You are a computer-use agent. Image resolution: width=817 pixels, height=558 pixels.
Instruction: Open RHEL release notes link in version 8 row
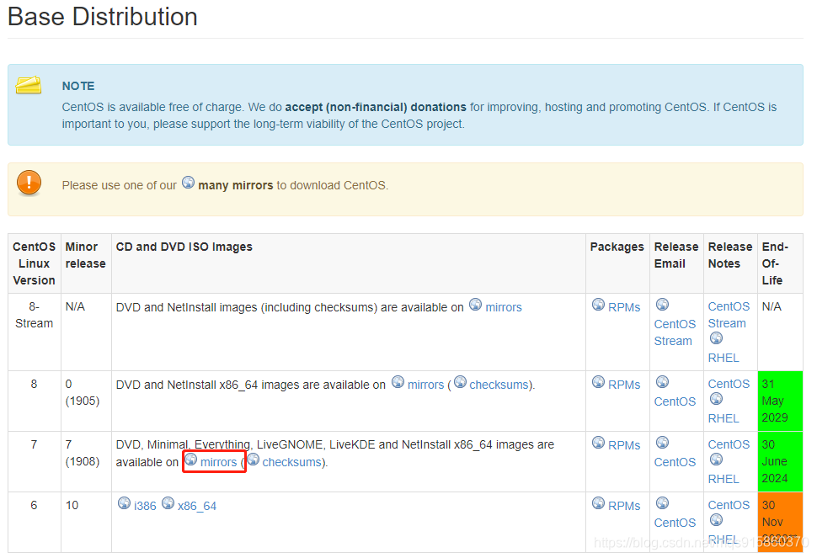click(x=724, y=418)
